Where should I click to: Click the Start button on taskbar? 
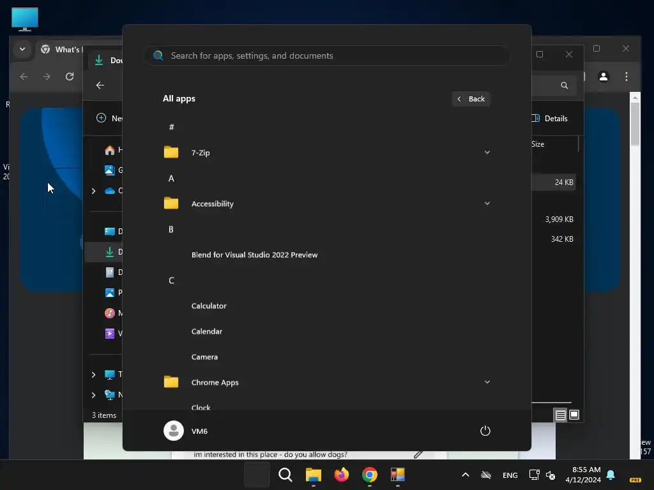tap(257, 475)
